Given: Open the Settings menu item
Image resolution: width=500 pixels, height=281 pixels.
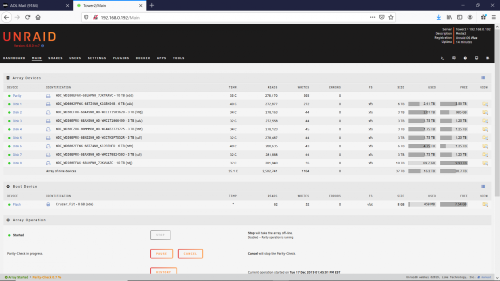Looking at the screenshot, I should 97,58.
